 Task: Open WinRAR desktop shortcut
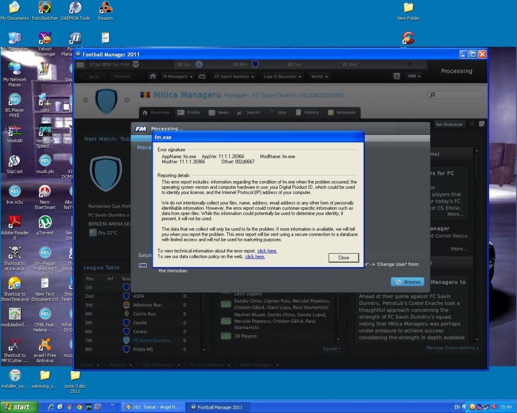click(15, 134)
